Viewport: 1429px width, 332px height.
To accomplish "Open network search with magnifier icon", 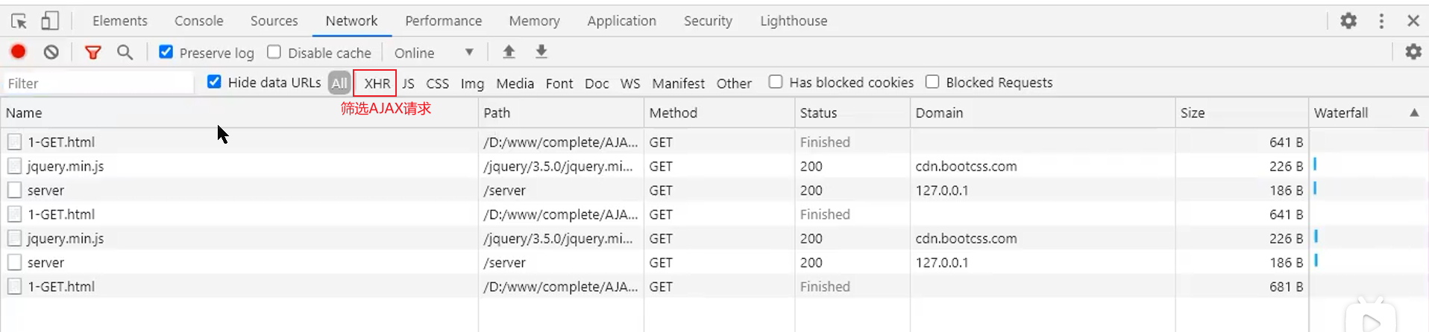I will [x=125, y=52].
